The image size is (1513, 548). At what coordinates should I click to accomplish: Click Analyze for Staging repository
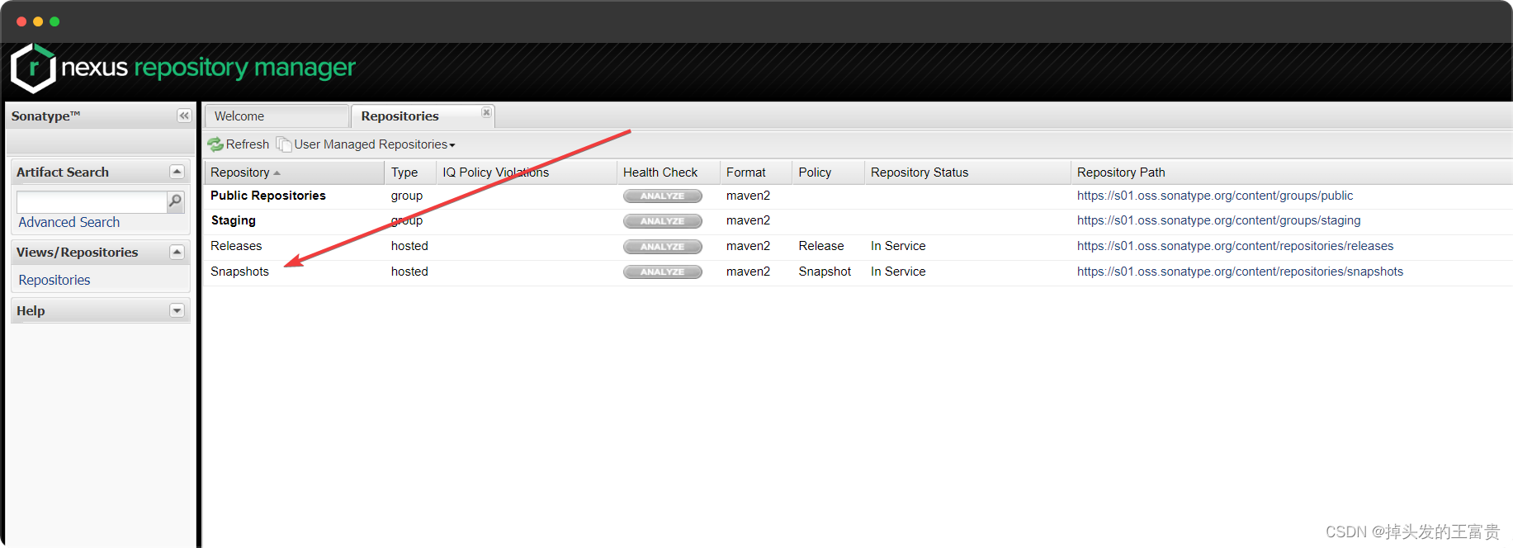(663, 221)
